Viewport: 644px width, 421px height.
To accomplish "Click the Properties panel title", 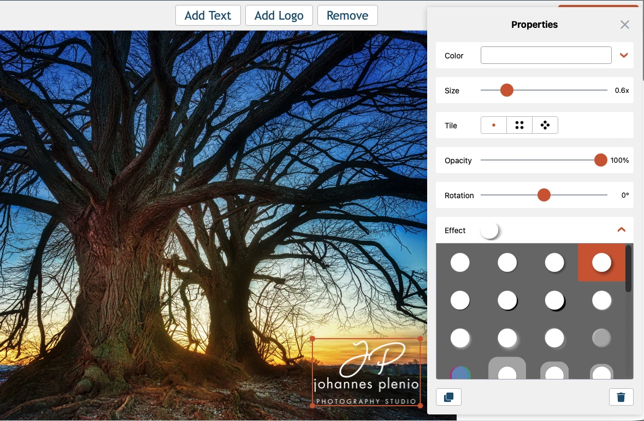I will [x=534, y=24].
